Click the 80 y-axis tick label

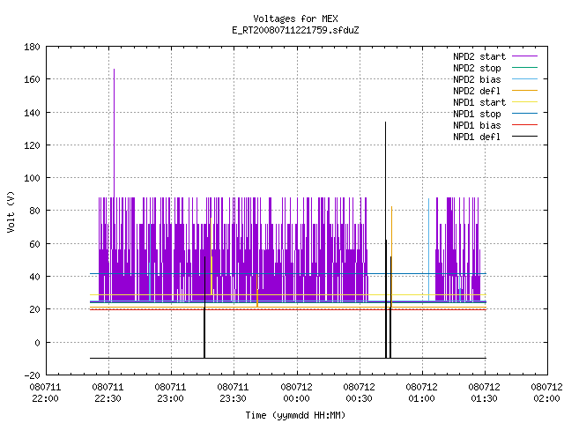pos(34,211)
